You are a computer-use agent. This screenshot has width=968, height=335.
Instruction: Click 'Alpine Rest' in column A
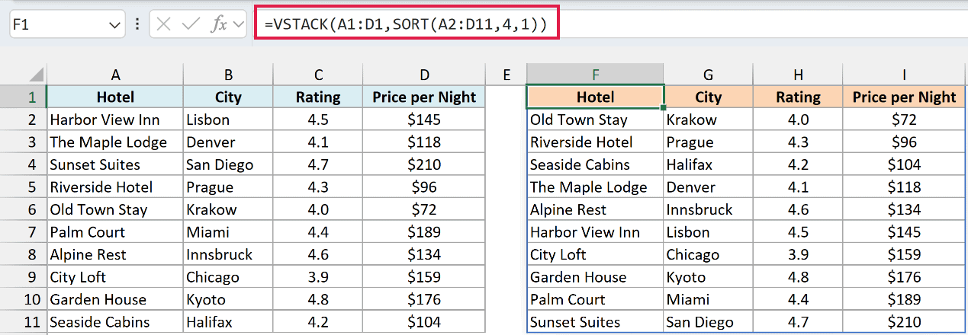coord(88,254)
